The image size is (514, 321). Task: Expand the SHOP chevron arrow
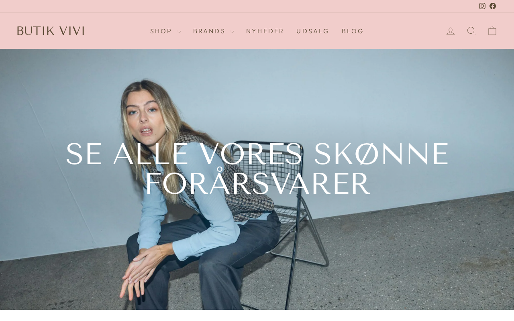pos(179,32)
